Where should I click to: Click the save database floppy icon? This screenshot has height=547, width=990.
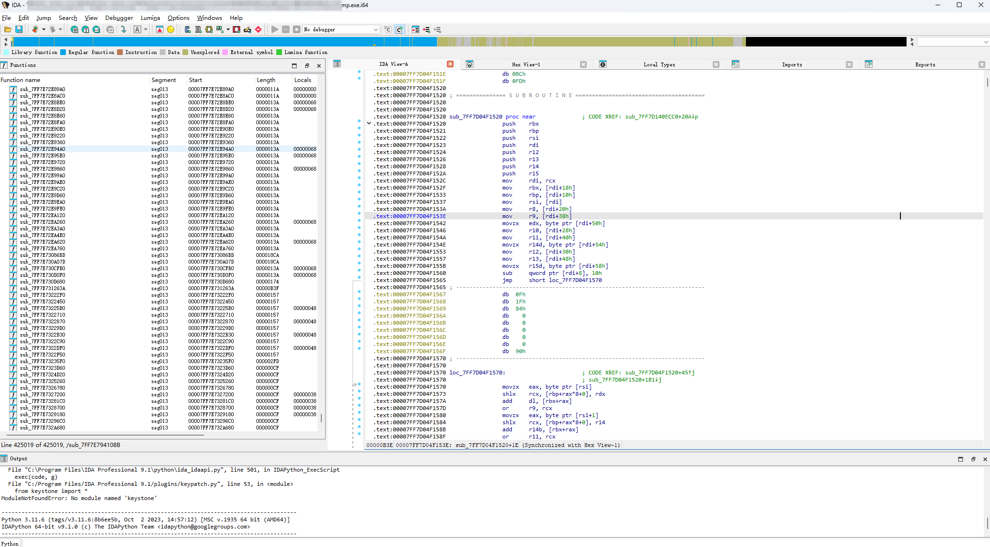tap(19, 29)
